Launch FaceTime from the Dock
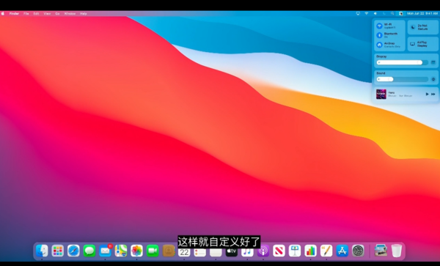The height and width of the screenshot is (266, 440). pyautogui.click(x=153, y=251)
